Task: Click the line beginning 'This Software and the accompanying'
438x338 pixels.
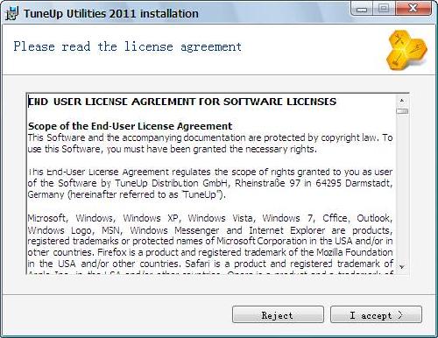Action: pyautogui.click(x=210, y=137)
